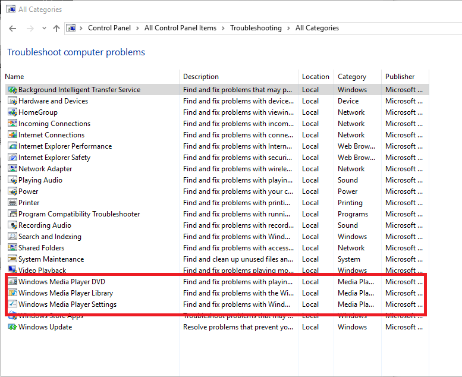Go up one level with up arrow
This screenshot has width=462, height=377.
[56, 28]
